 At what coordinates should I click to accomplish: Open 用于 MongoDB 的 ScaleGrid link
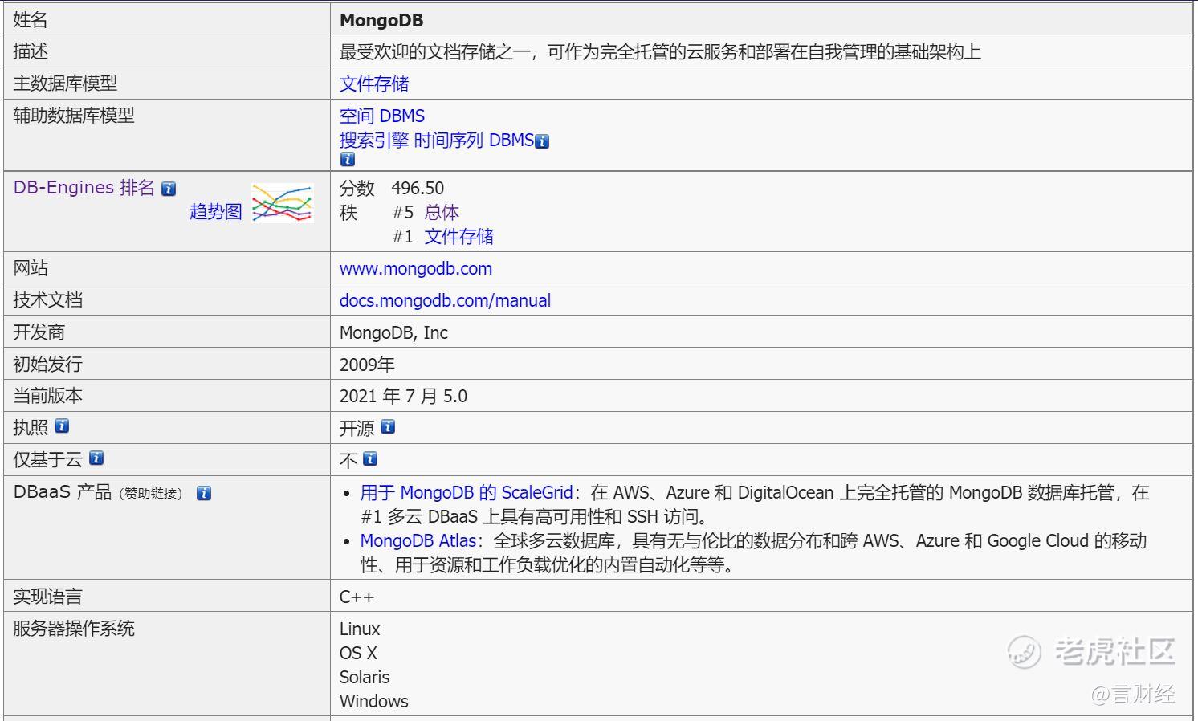467,492
